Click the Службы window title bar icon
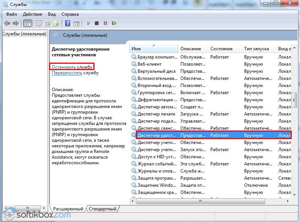This screenshot has height=222, width=300. [x=5, y=4]
